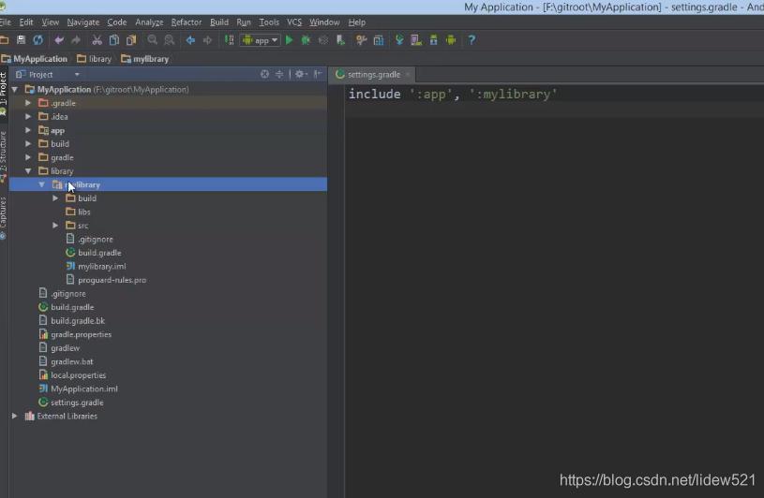
Task: Open the Android Device Monitor icon
Action: 451,40
